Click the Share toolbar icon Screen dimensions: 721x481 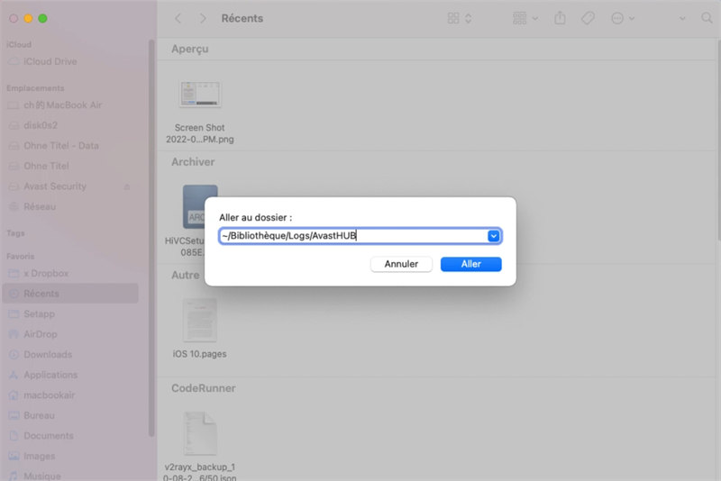(560, 18)
